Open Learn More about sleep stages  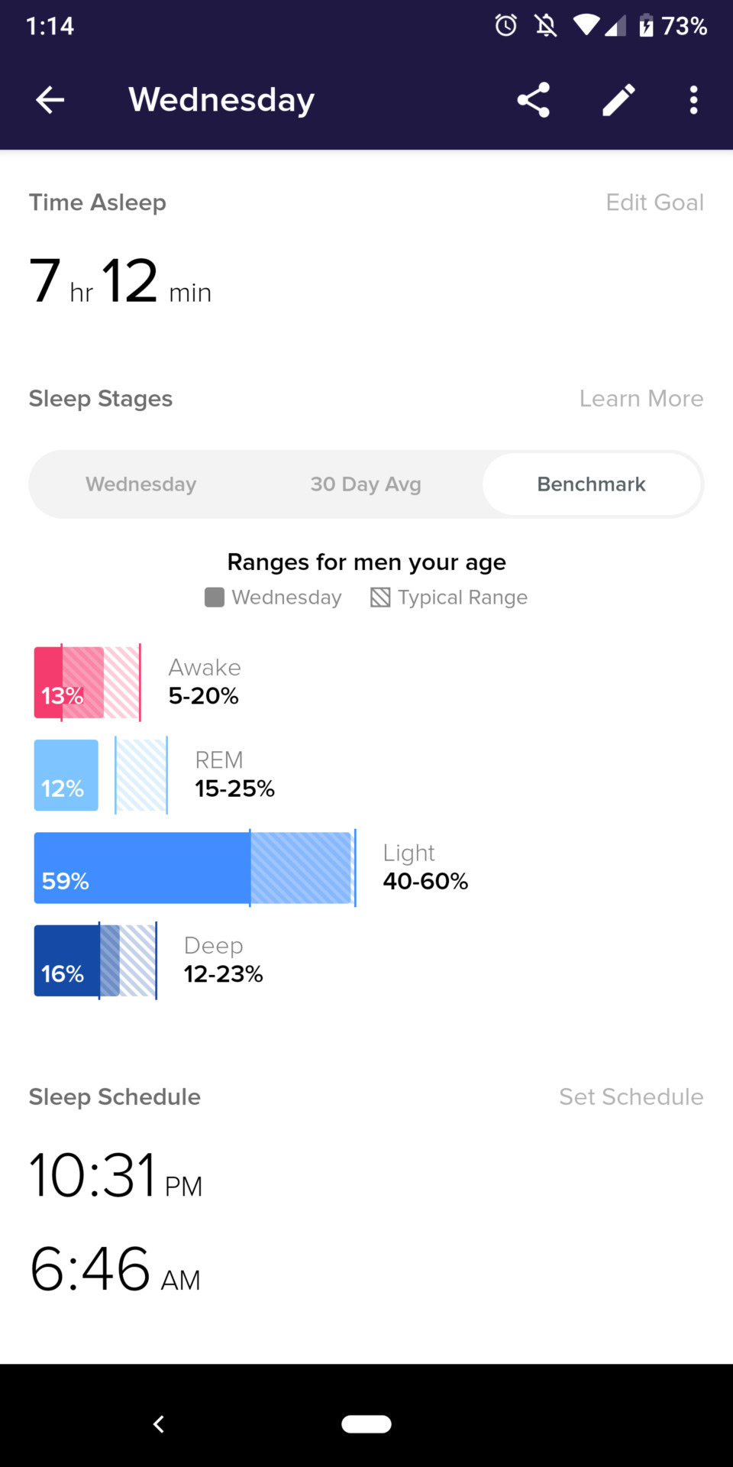coord(641,399)
